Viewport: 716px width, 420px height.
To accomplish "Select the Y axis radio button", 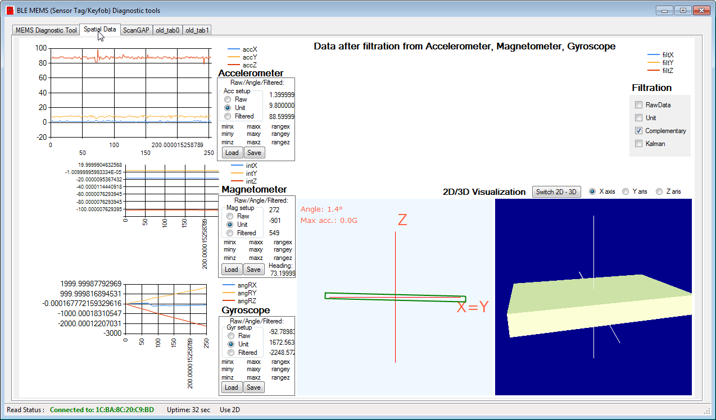I will (x=626, y=191).
